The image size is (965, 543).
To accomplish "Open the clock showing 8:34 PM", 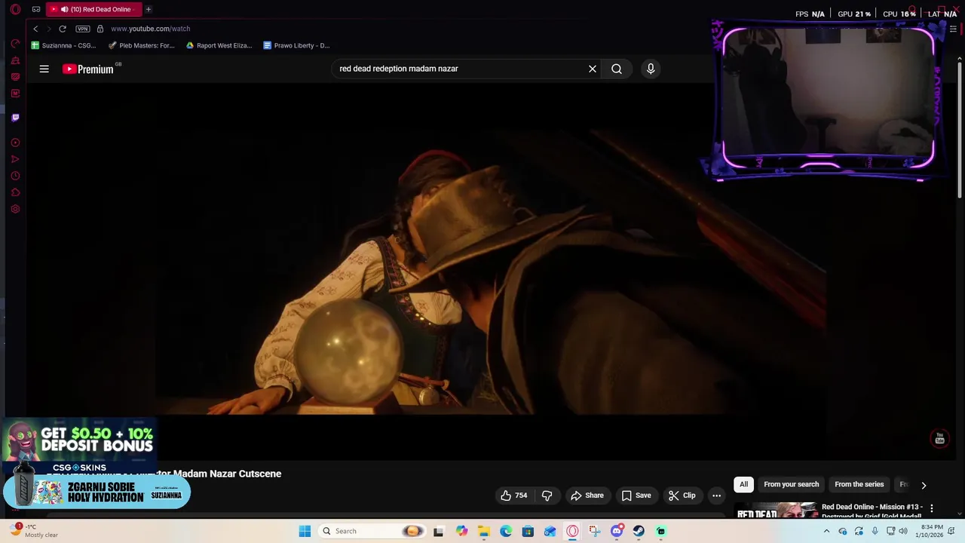I will coord(929,531).
